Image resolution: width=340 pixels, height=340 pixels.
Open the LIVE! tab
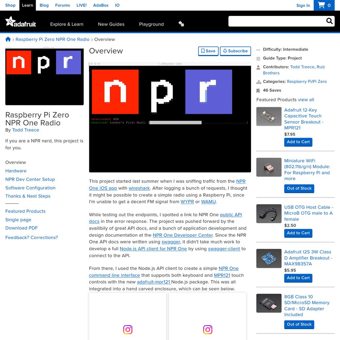82,5
